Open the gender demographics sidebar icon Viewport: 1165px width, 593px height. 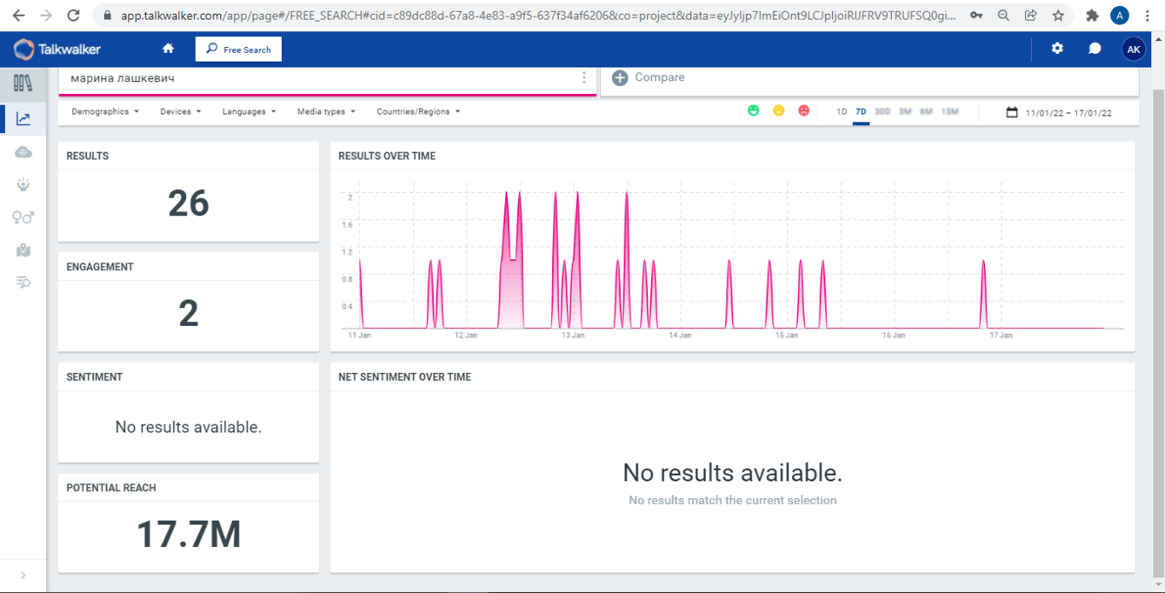pyautogui.click(x=23, y=217)
